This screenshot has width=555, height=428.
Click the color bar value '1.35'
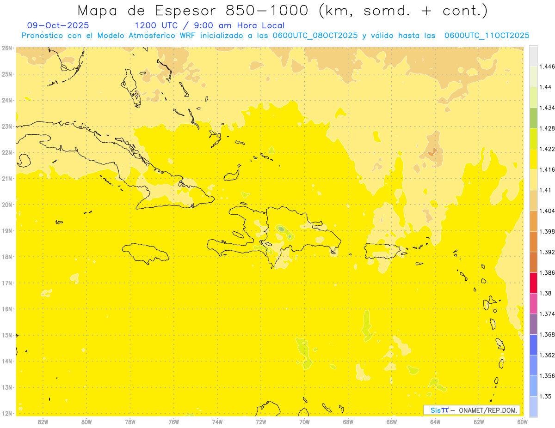[545, 396]
